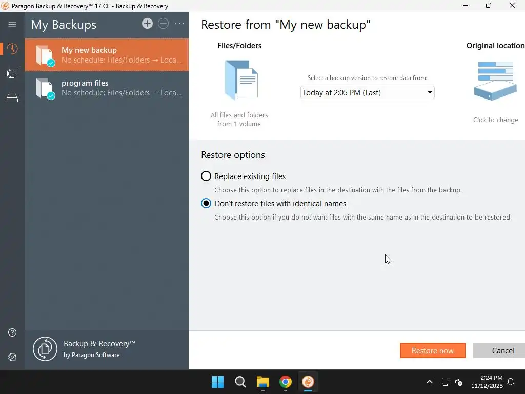Click 'by Paragon Software' text
This screenshot has width=525, height=394.
[x=91, y=355]
